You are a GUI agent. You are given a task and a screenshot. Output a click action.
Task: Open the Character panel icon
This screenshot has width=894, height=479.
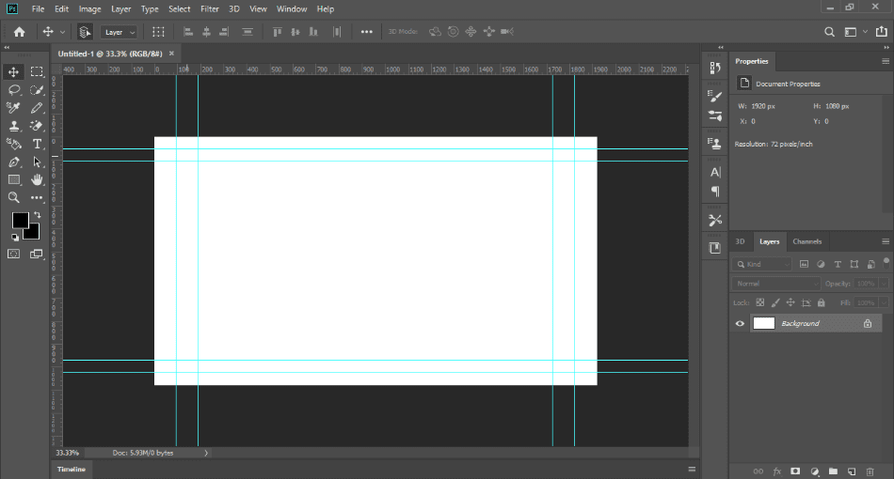coord(715,172)
